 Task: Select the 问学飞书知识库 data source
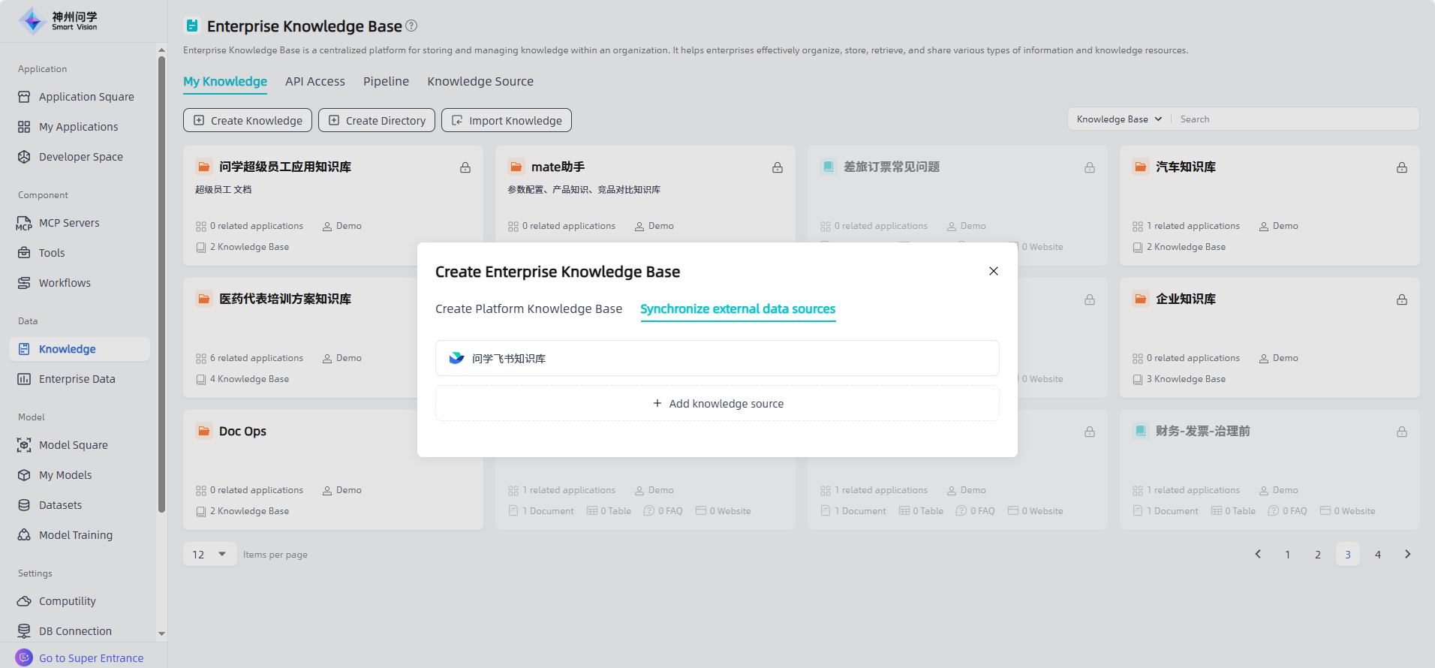click(717, 358)
